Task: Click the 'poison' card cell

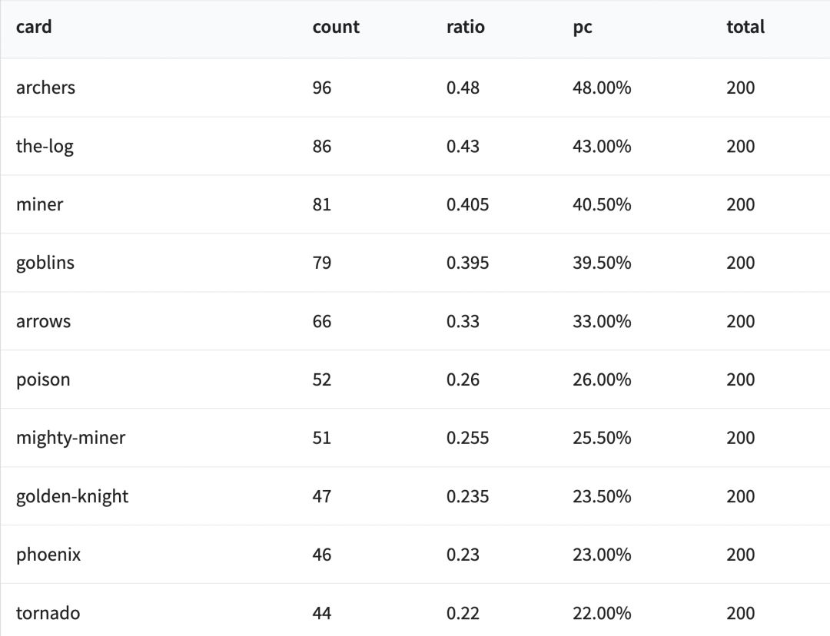Action: [43, 379]
